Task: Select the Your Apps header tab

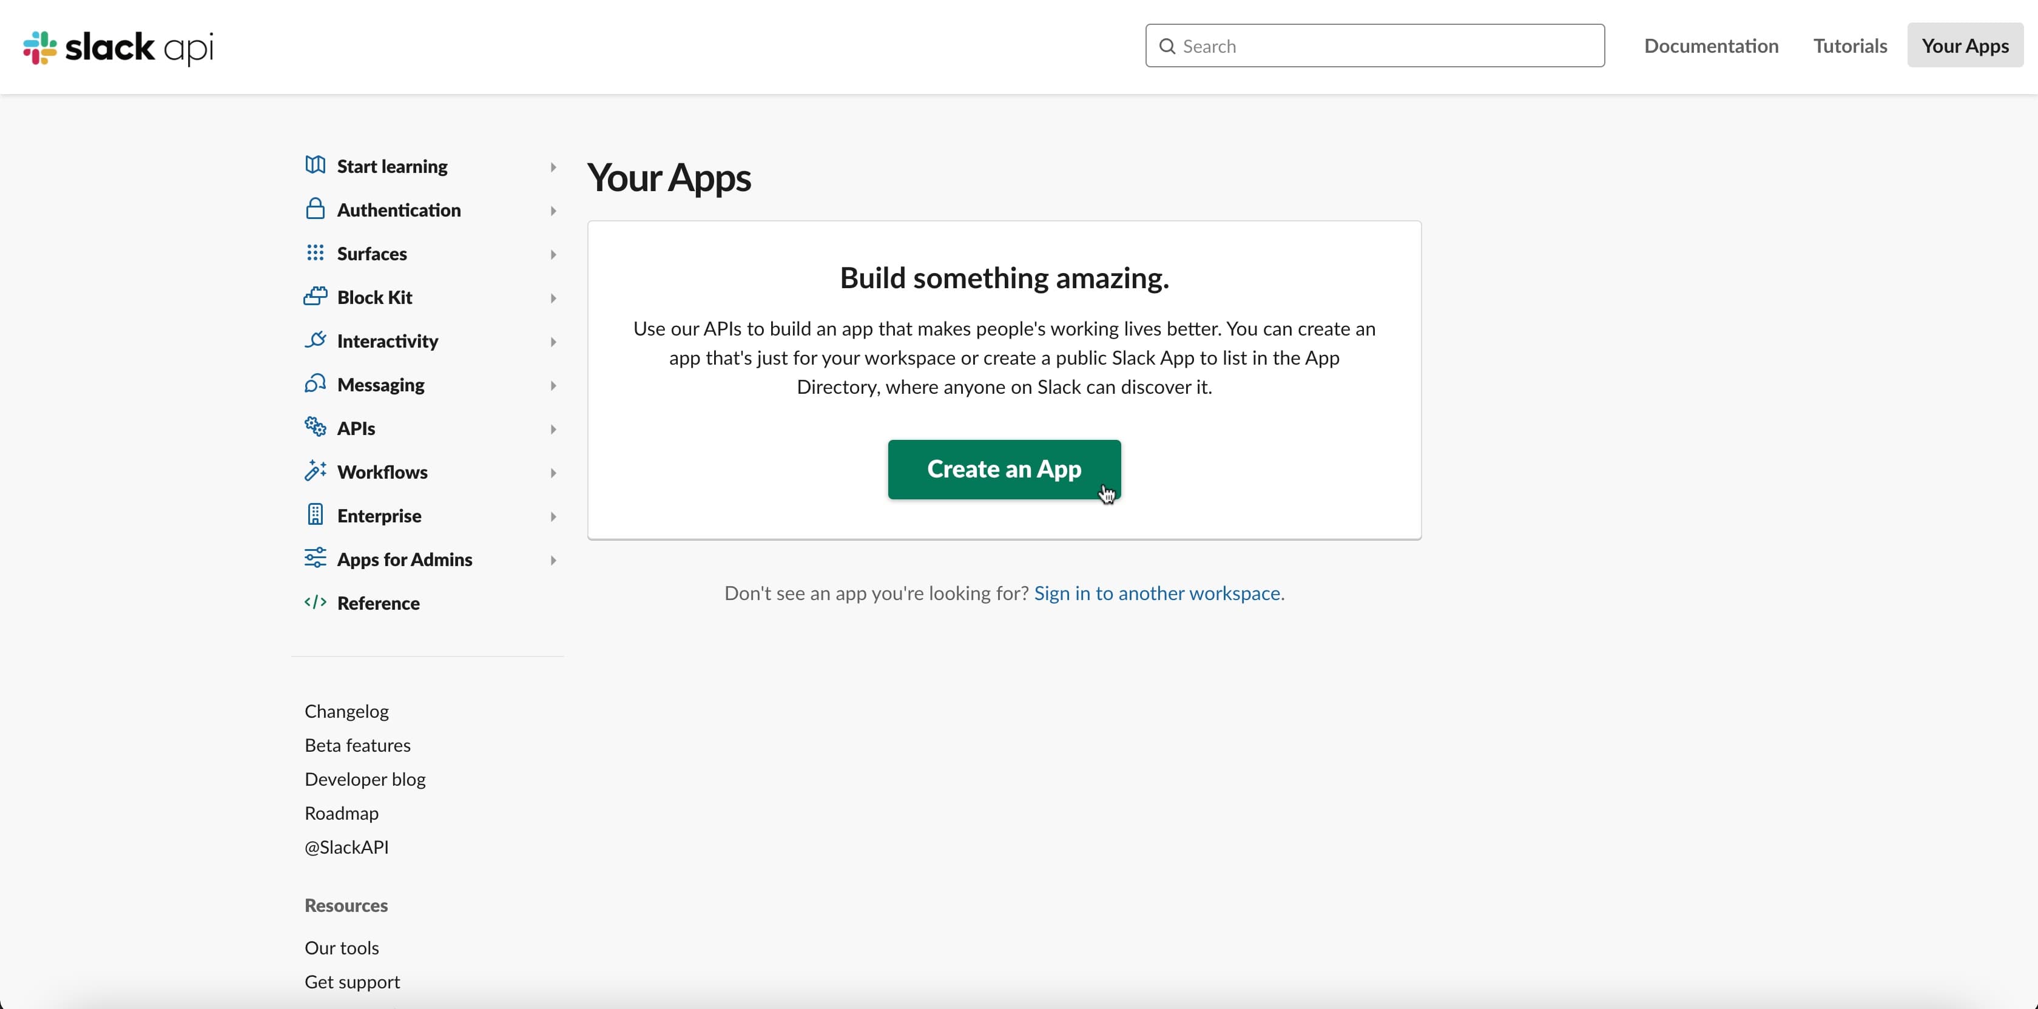Action: (x=1965, y=46)
